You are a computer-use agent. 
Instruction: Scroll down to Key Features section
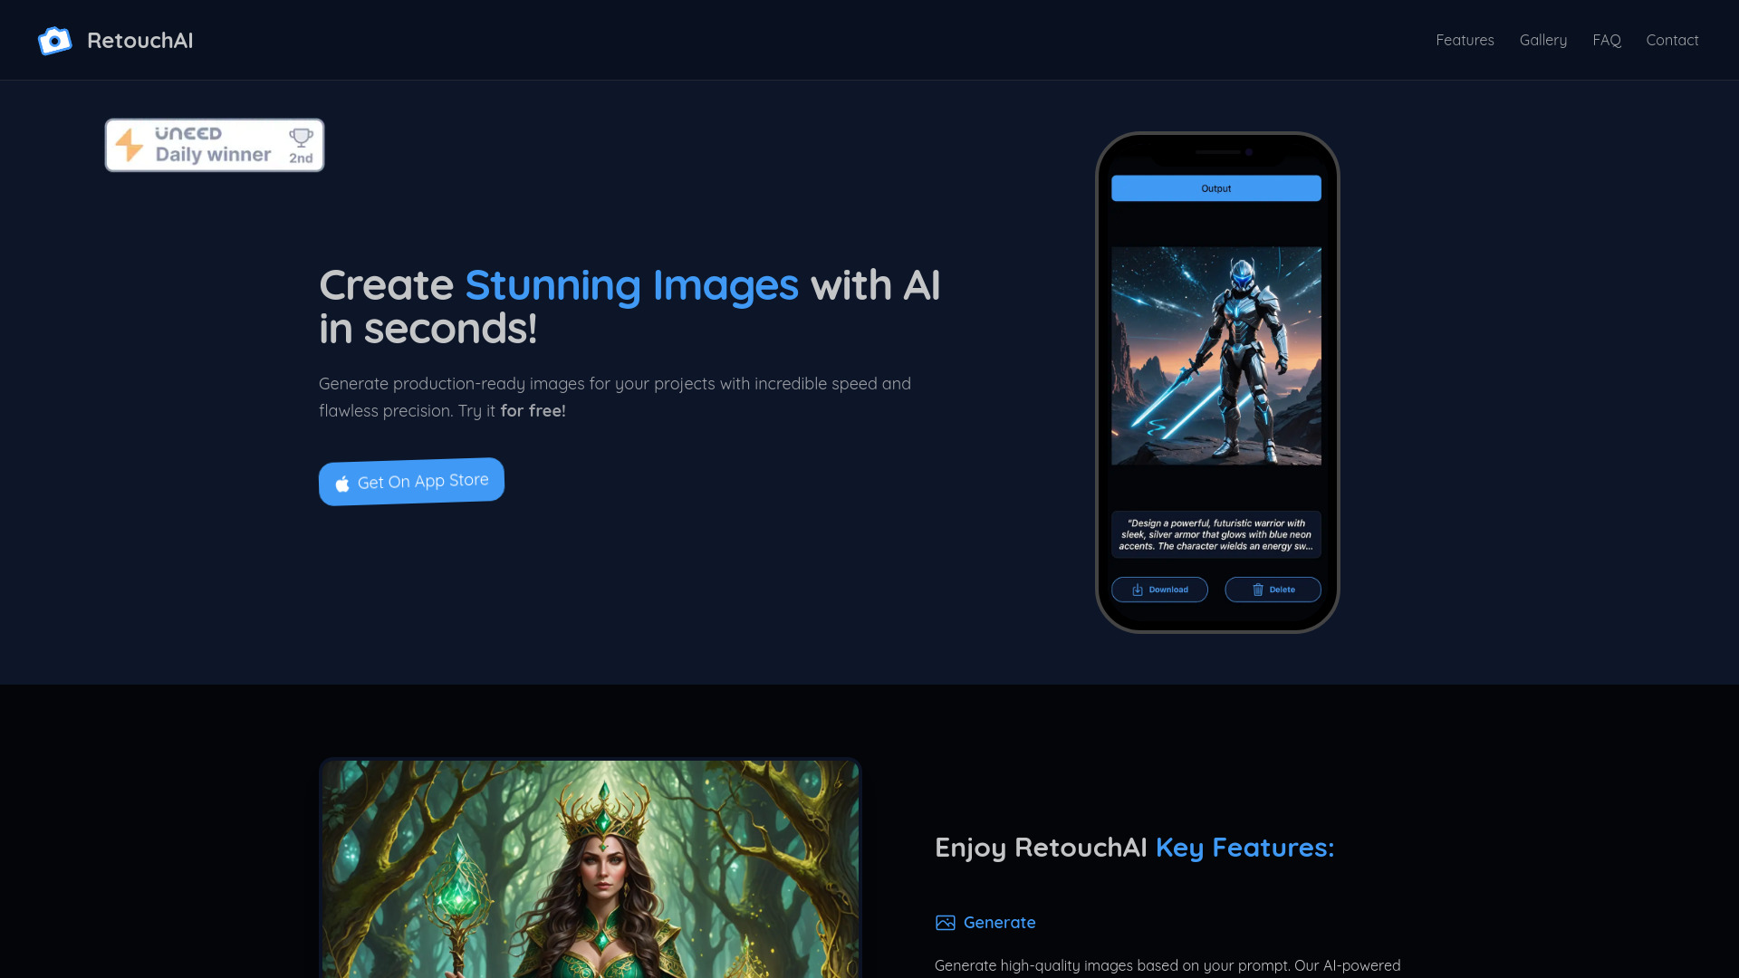[1133, 847]
